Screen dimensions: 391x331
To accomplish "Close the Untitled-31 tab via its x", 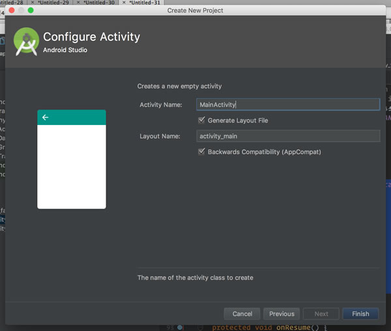I will click(x=124, y=3).
